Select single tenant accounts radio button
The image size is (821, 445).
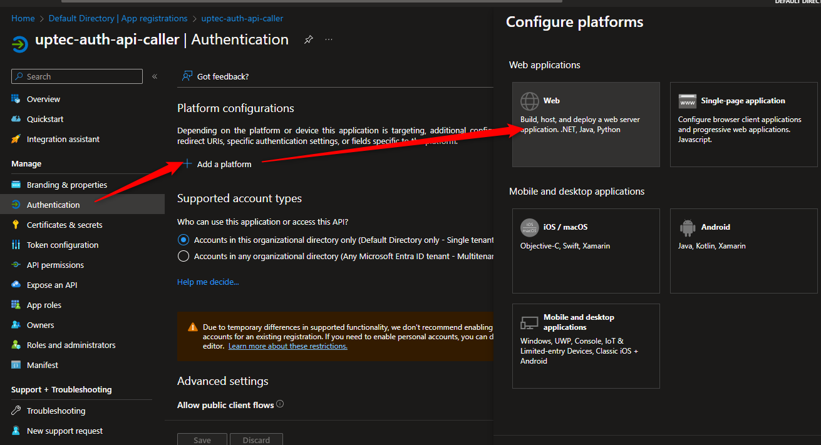[x=183, y=240]
